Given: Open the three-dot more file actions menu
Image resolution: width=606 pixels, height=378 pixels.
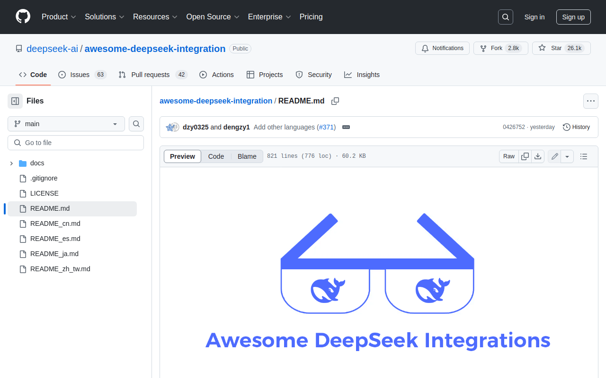Looking at the screenshot, I should pyautogui.click(x=590, y=101).
